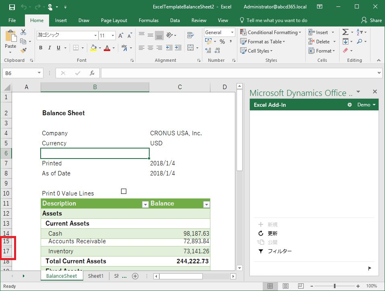Open Sort & Filter tool
The height and width of the screenshot is (291, 385).
(x=359, y=32)
